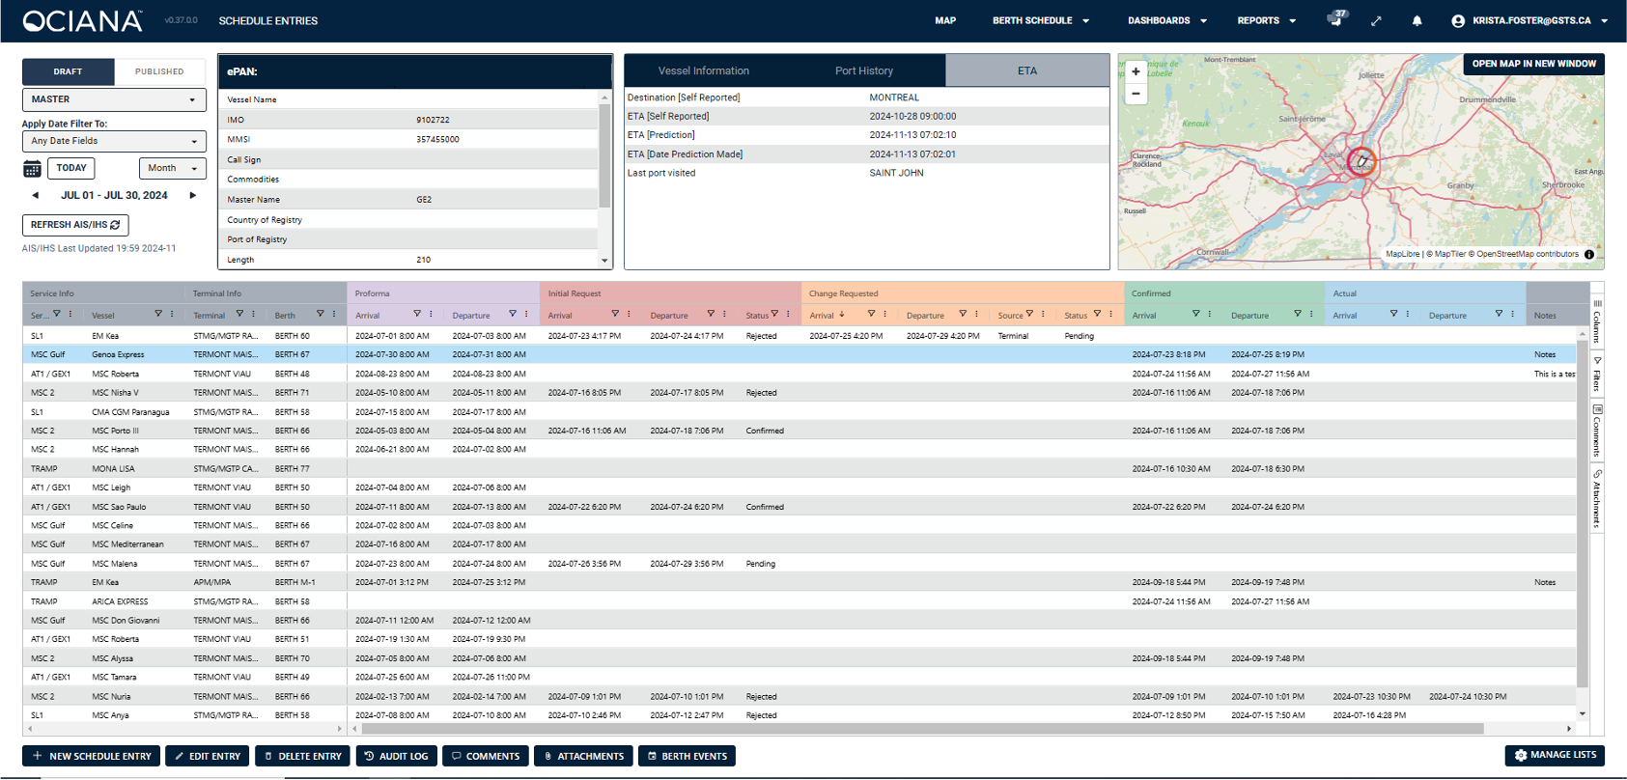Click Open Map In New Window
1627x780 pixels.
pos(1533,64)
